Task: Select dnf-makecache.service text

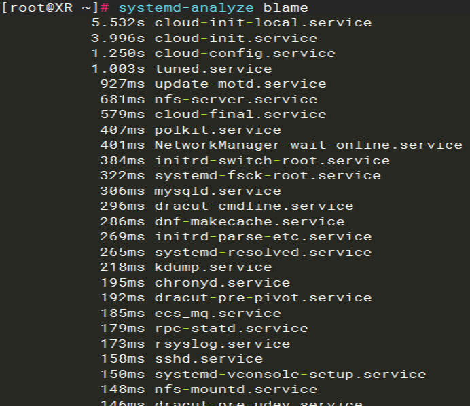Action: (x=249, y=222)
